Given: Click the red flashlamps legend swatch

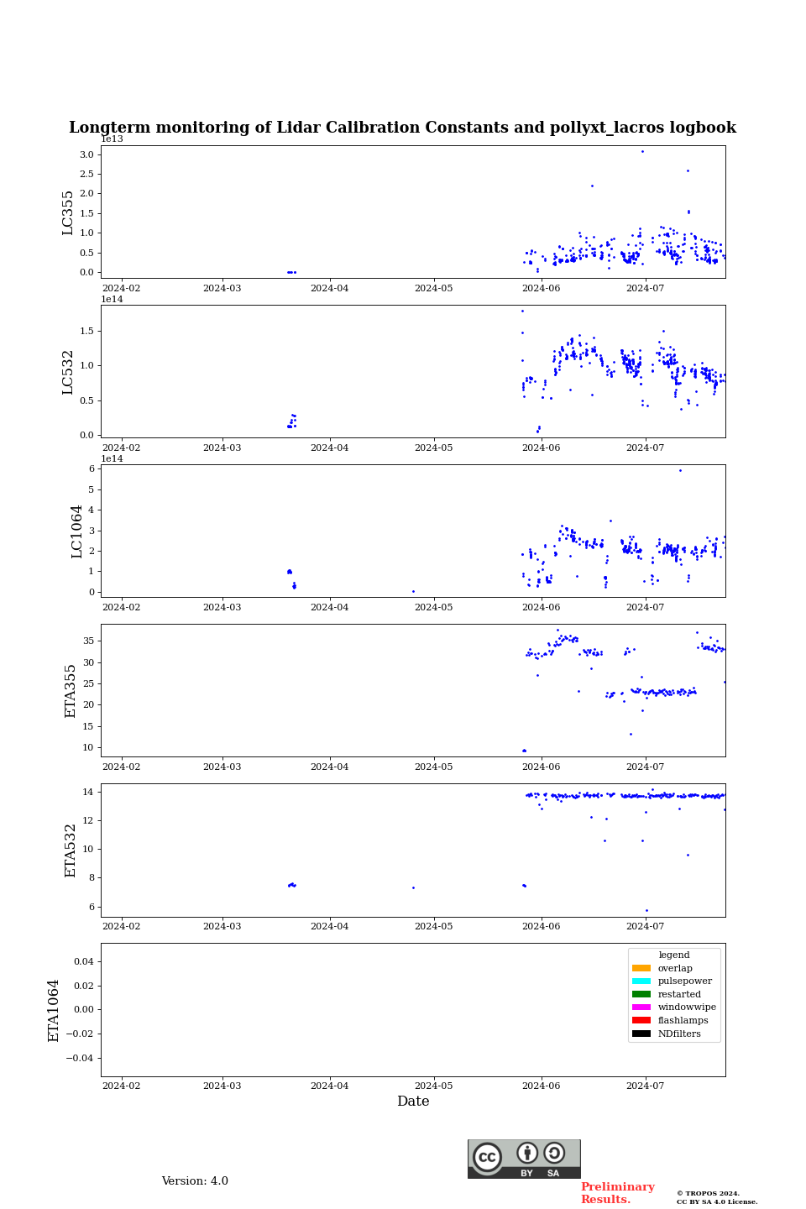Looking at the screenshot, I should tap(641, 1020).
